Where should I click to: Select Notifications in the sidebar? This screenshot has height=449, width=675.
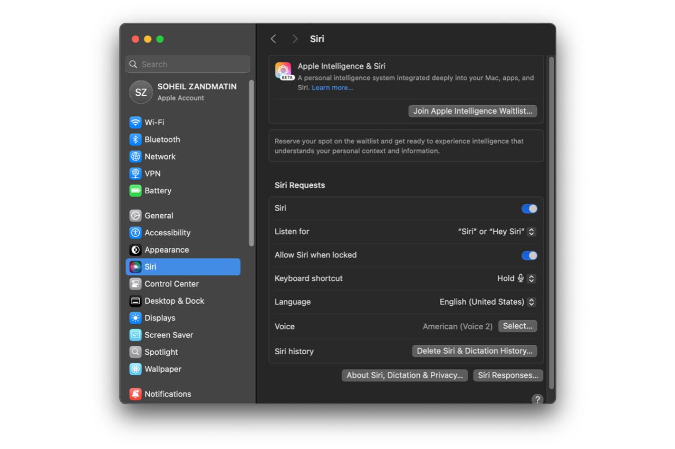pos(183,394)
